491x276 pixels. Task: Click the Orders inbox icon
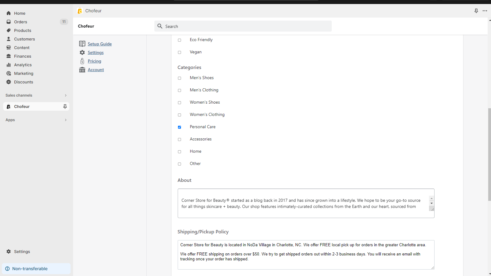tap(9, 22)
